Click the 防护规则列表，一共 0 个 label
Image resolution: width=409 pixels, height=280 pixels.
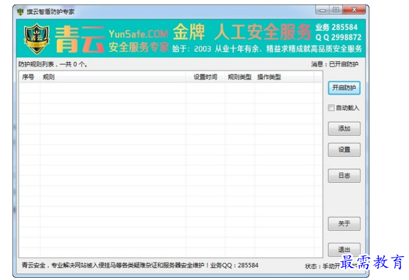pos(53,64)
